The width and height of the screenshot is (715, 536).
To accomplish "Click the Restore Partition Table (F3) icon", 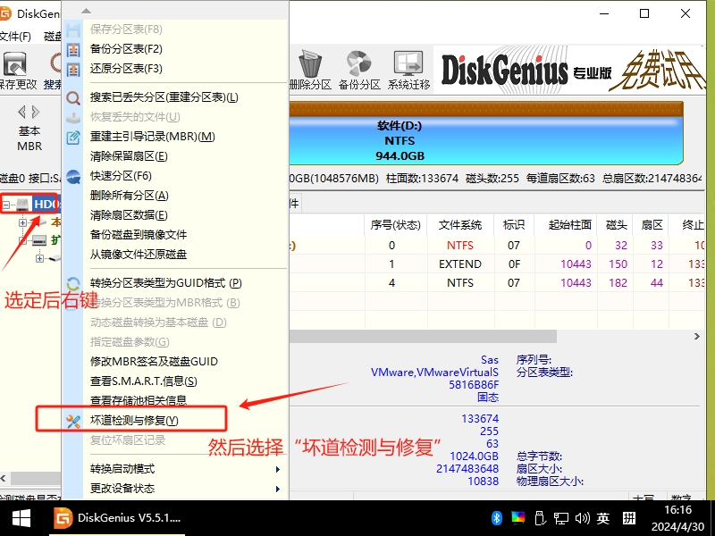I will click(x=73, y=70).
